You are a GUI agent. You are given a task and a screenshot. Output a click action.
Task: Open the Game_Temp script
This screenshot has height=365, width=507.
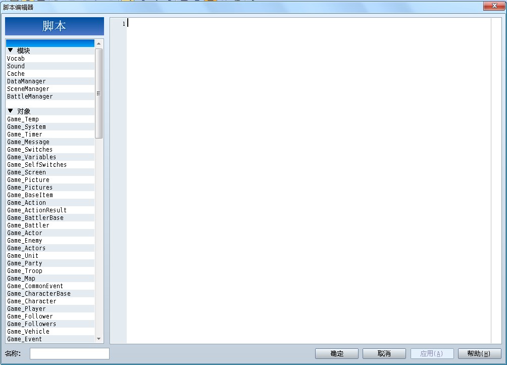point(50,119)
